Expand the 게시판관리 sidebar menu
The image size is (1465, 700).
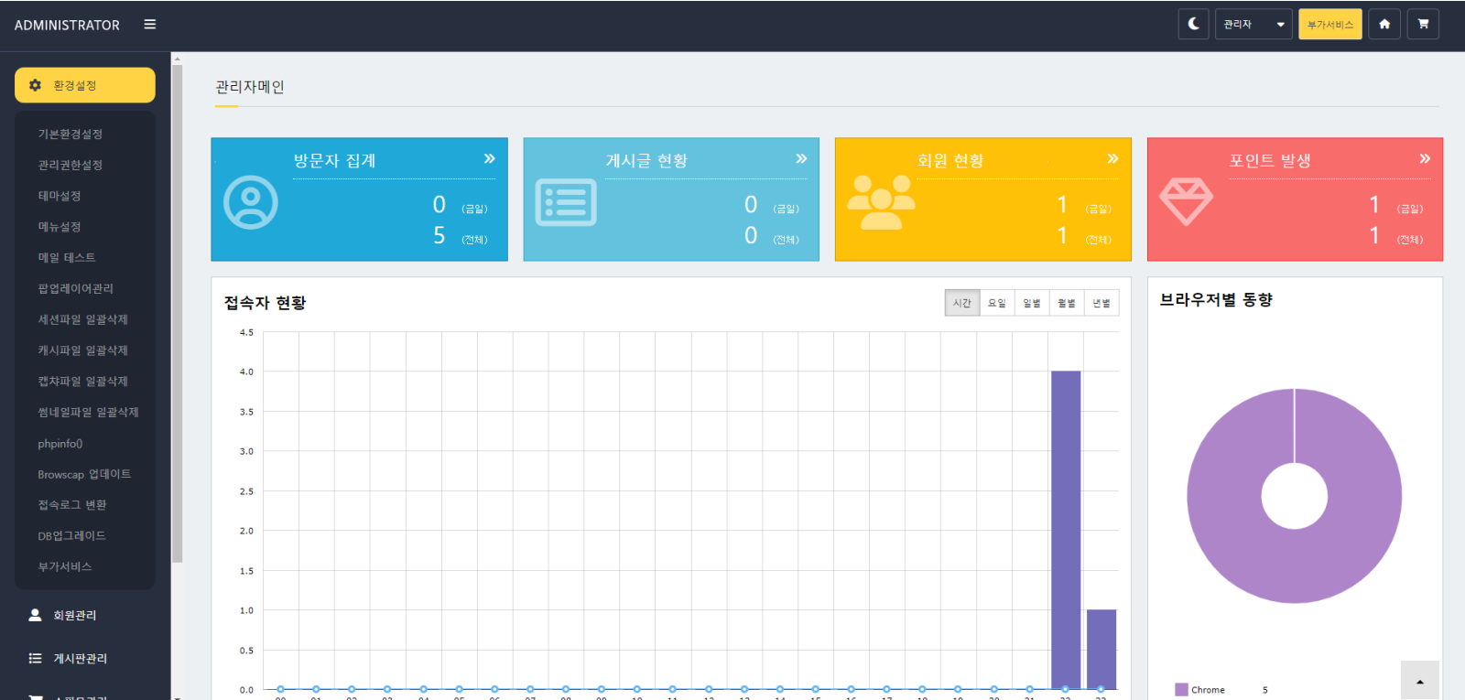(x=80, y=658)
